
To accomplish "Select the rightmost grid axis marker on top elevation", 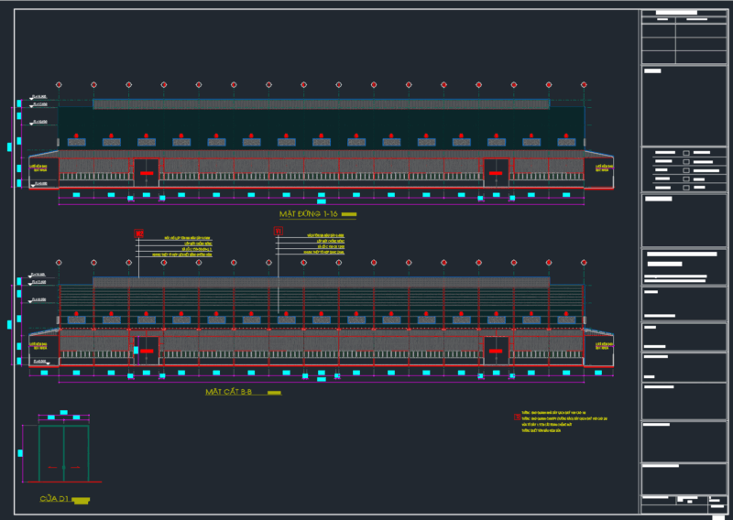I will (584, 84).
